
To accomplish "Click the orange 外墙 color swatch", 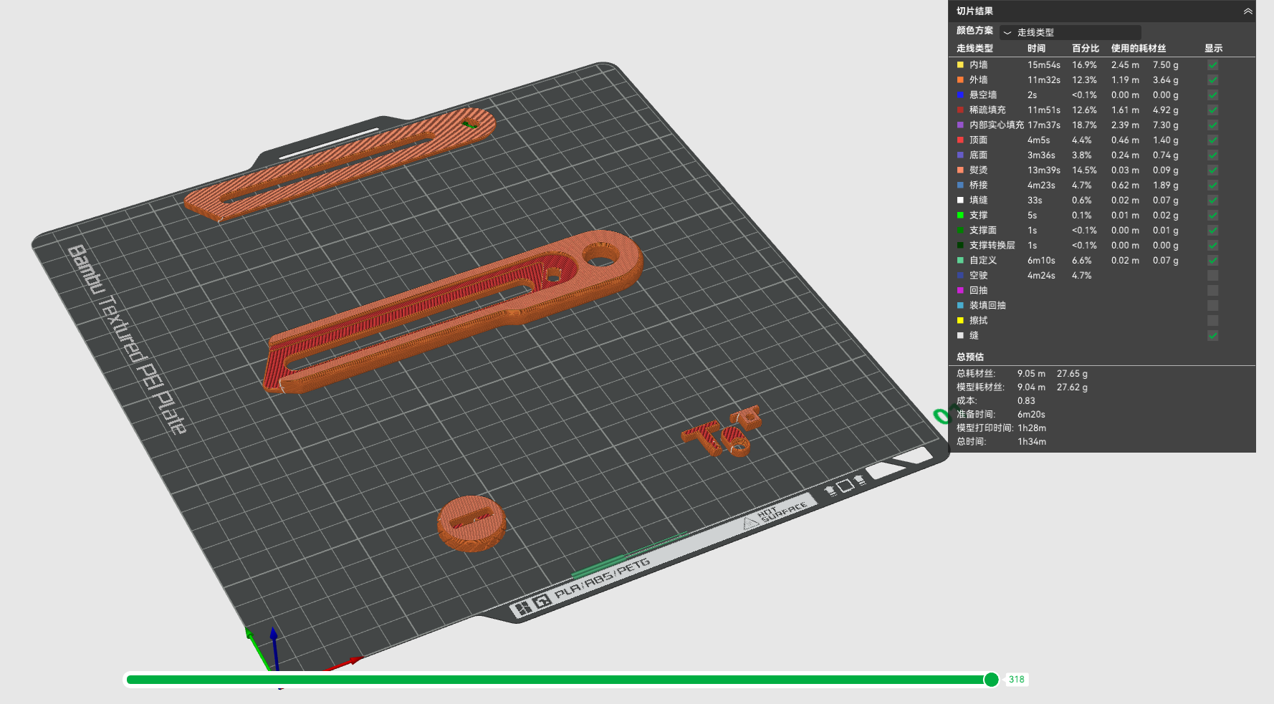I will pyautogui.click(x=960, y=80).
